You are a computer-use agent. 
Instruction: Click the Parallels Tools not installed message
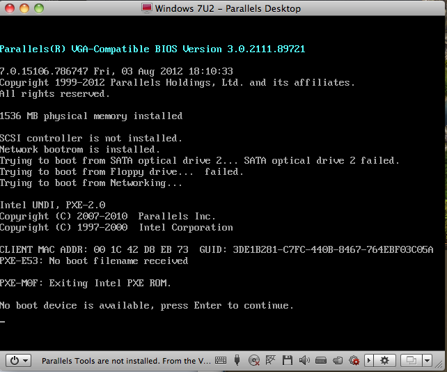[x=126, y=361]
